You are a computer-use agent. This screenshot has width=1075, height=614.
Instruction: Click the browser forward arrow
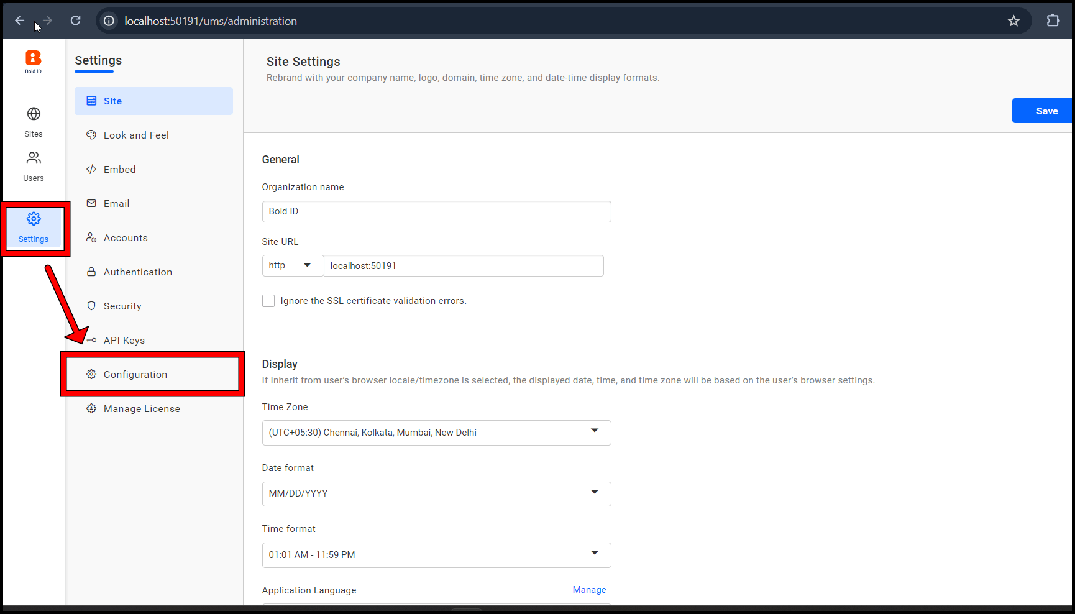point(47,21)
